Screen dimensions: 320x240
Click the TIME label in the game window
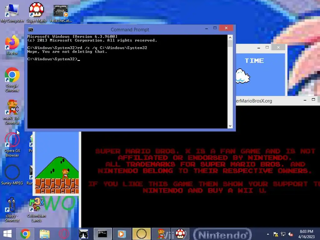[254, 61]
